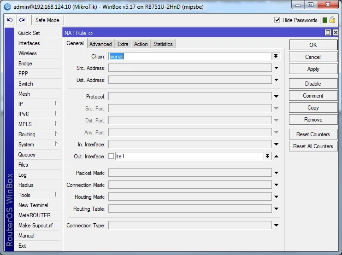The height and width of the screenshot is (255, 342).
Task: Collapse the Out. Interface field
Action: click(276, 156)
